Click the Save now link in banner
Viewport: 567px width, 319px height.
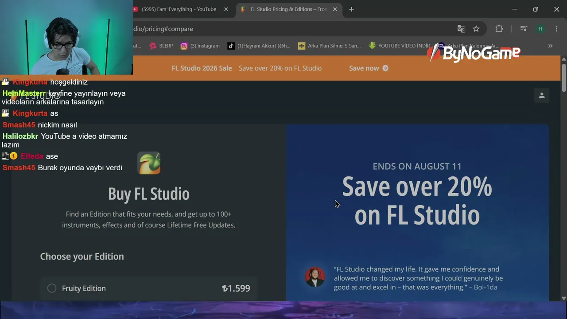tap(369, 68)
